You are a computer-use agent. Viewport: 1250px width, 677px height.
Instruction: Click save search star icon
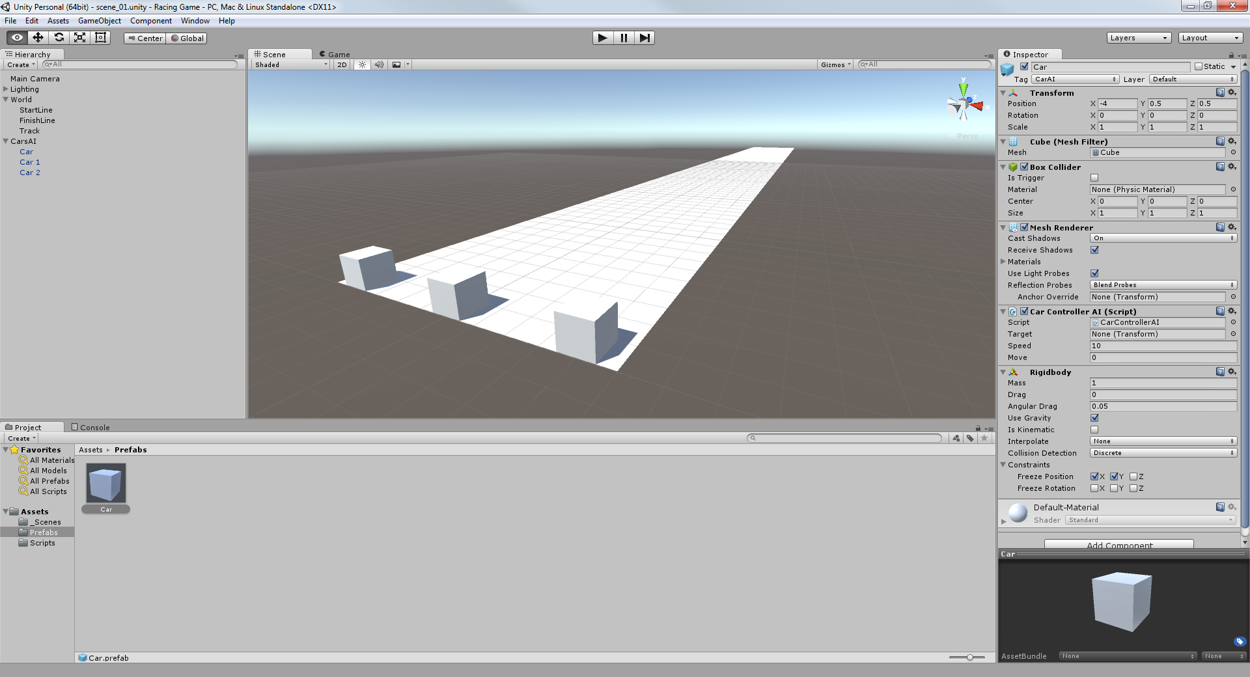[x=984, y=438]
